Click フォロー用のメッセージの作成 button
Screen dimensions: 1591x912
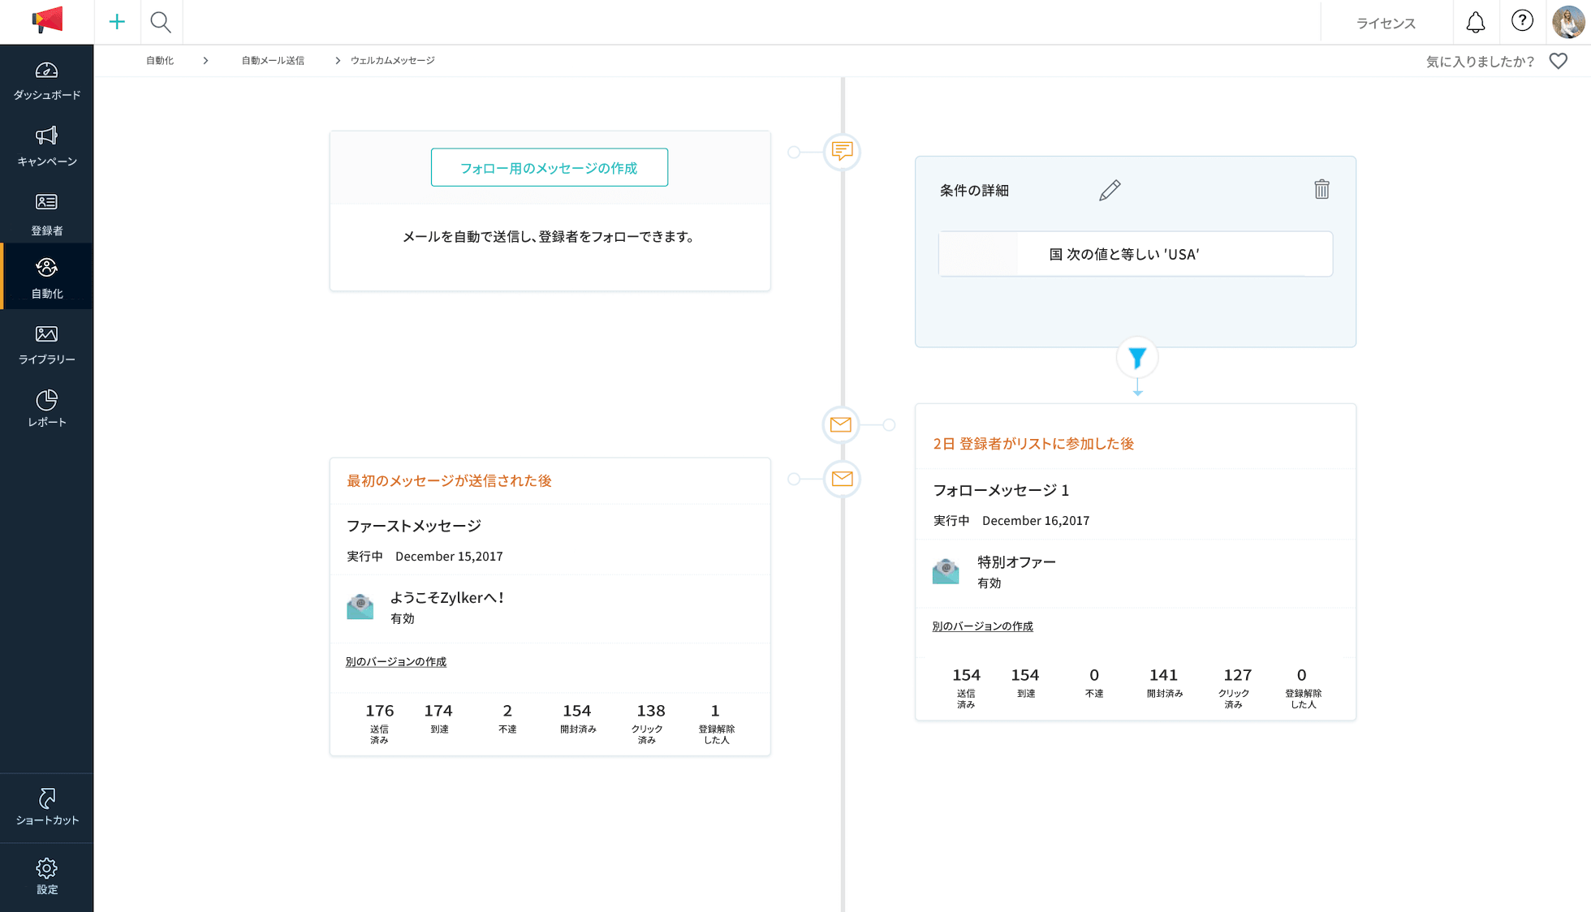(x=550, y=167)
